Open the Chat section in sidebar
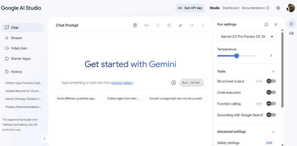Viewport: 297px width, 146px height. (x=22, y=27)
